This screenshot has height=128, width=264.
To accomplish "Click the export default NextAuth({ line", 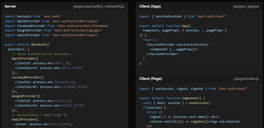I will (x=27, y=45).
